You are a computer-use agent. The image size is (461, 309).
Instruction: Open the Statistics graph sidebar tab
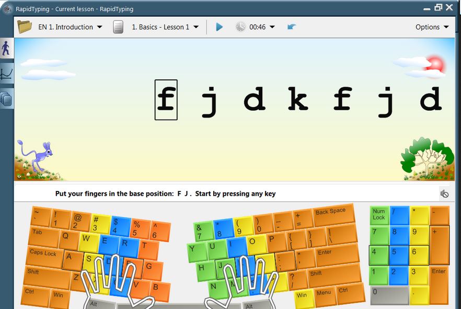(x=6, y=74)
